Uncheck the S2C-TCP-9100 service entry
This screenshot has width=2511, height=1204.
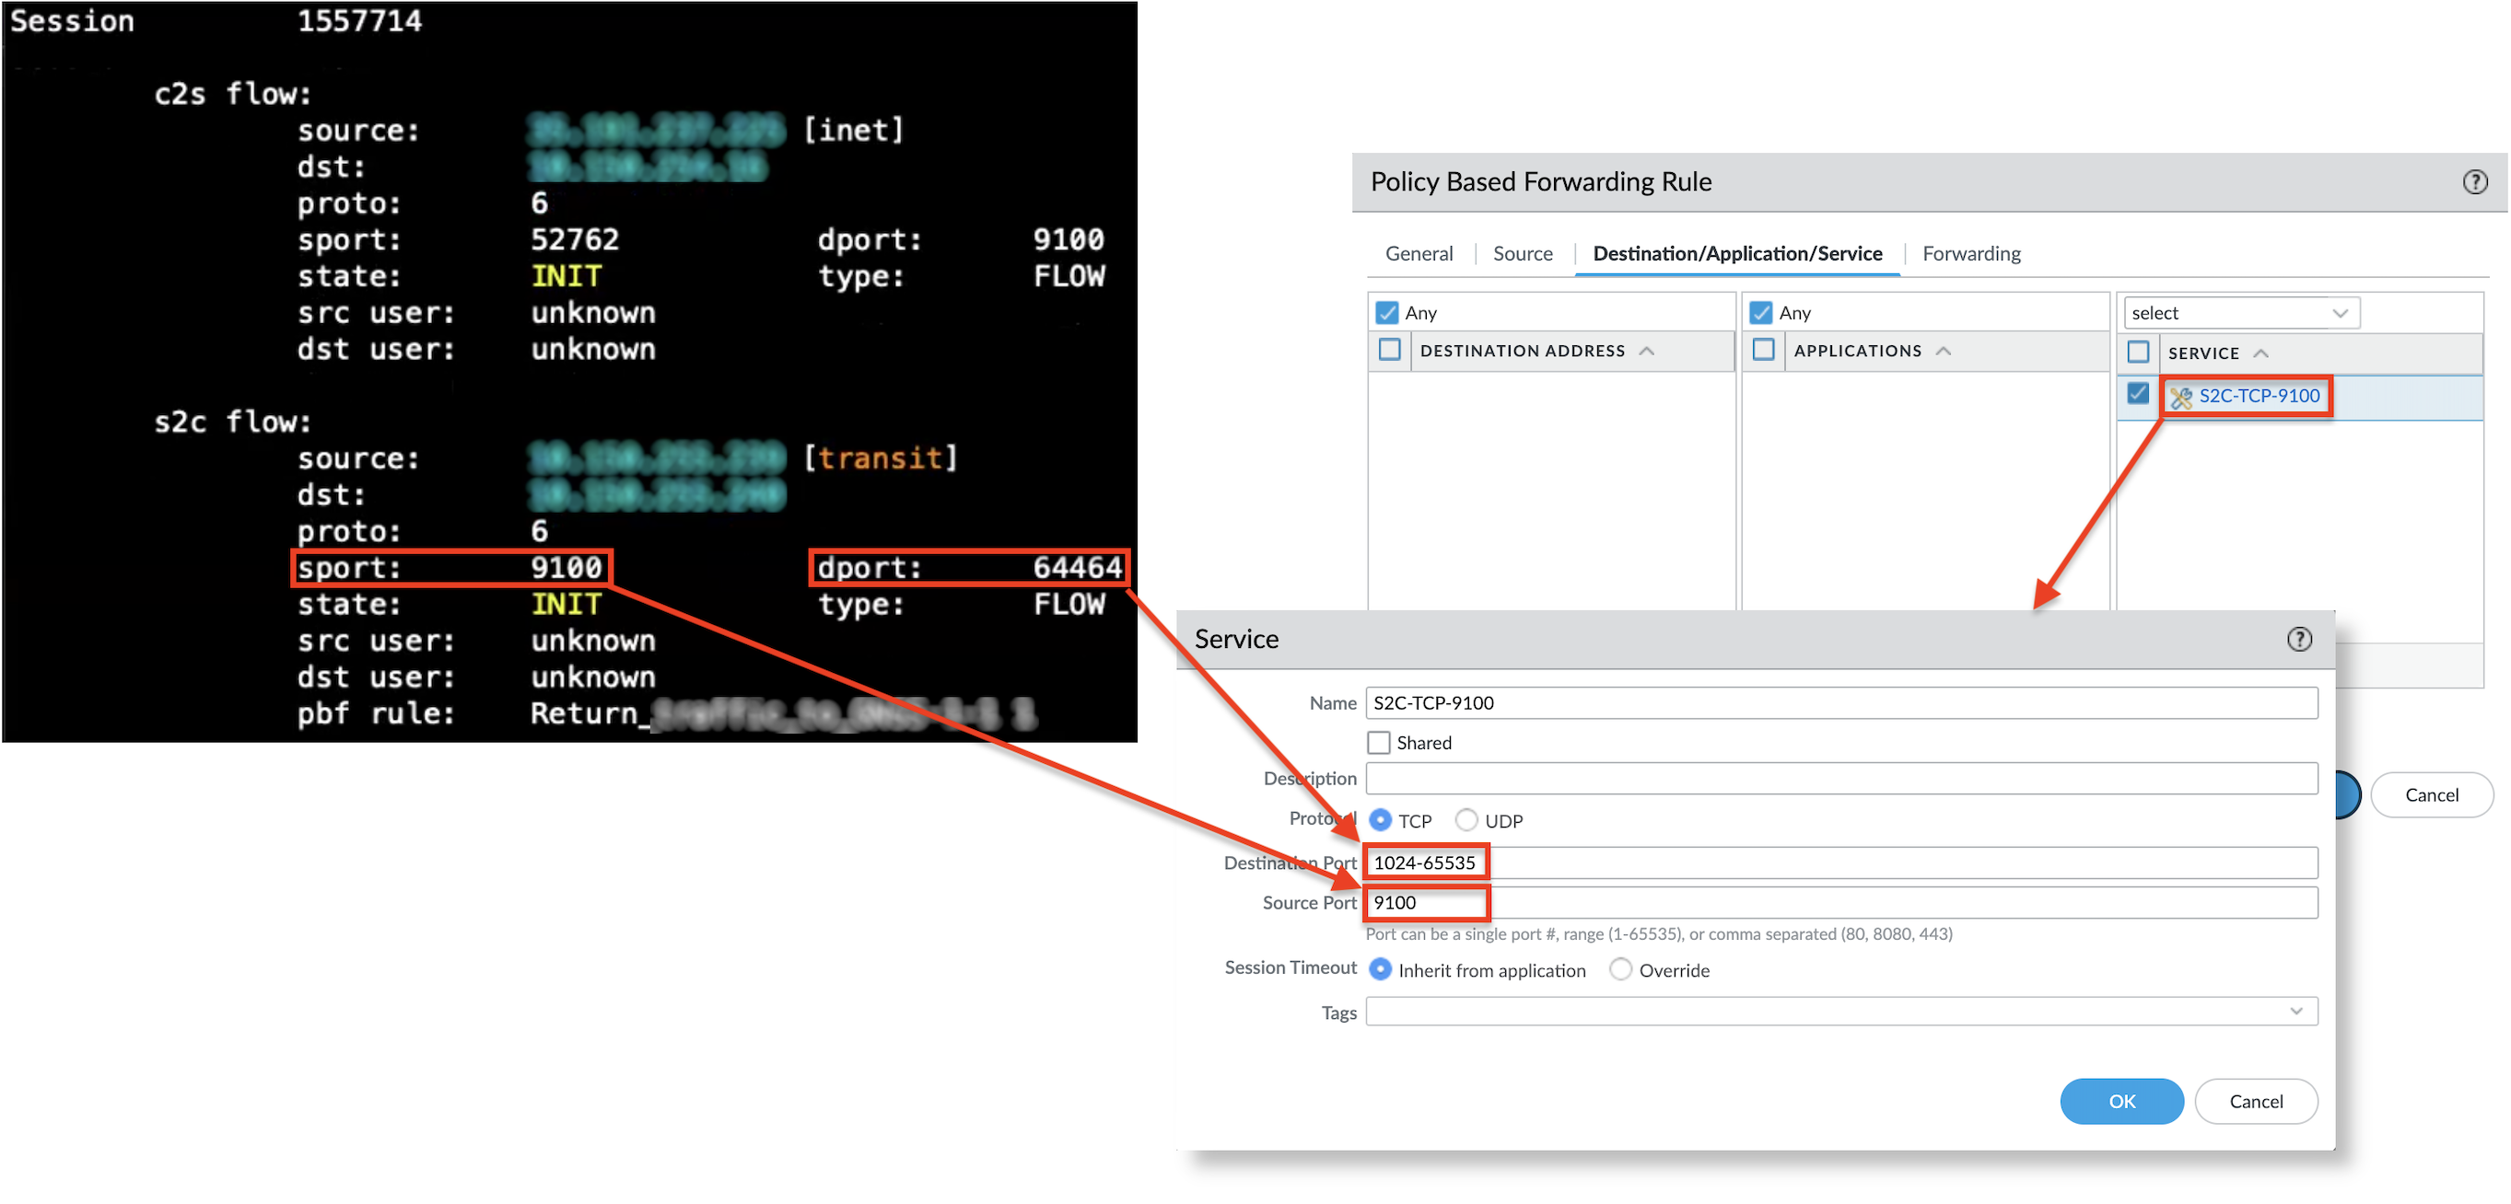pyautogui.click(x=2139, y=394)
